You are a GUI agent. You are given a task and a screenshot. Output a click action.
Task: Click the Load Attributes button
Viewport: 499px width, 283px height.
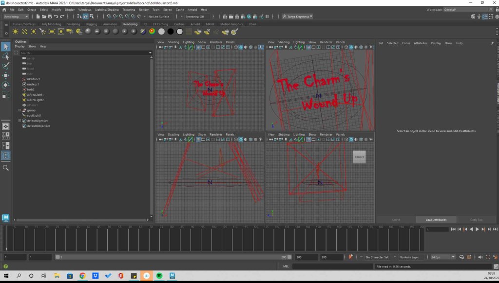tap(435, 220)
